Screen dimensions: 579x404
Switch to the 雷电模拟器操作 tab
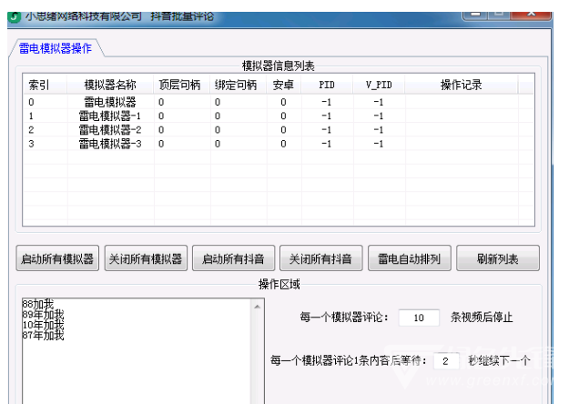(x=56, y=48)
